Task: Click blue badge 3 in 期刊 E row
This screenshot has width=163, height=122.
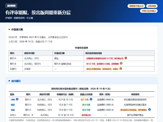Action: pyautogui.click(x=149, y=110)
